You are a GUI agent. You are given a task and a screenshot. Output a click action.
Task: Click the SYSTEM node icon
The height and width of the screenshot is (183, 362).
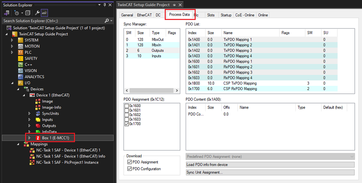[x=21, y=40]
